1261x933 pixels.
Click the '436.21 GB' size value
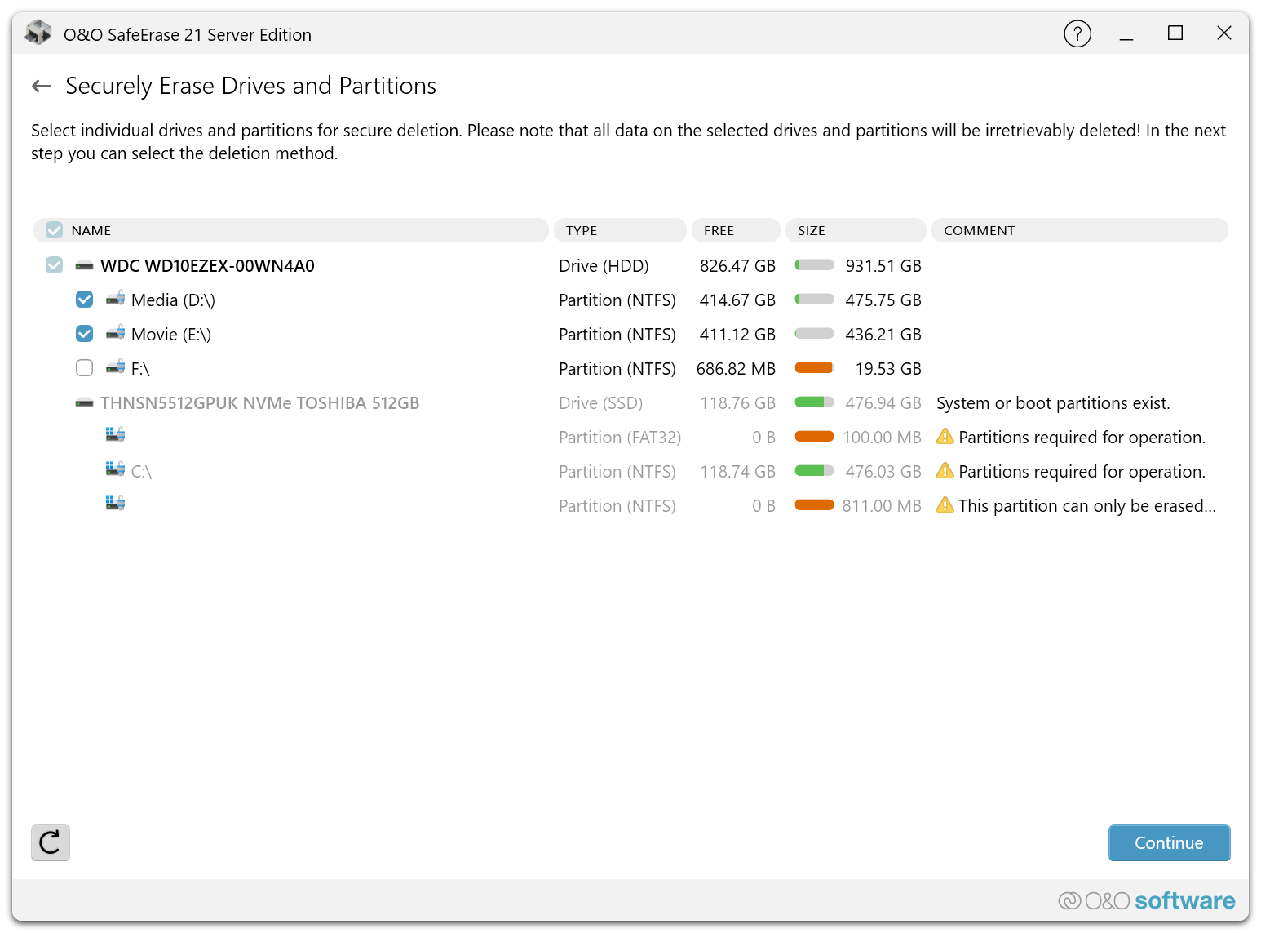(883, 335)
